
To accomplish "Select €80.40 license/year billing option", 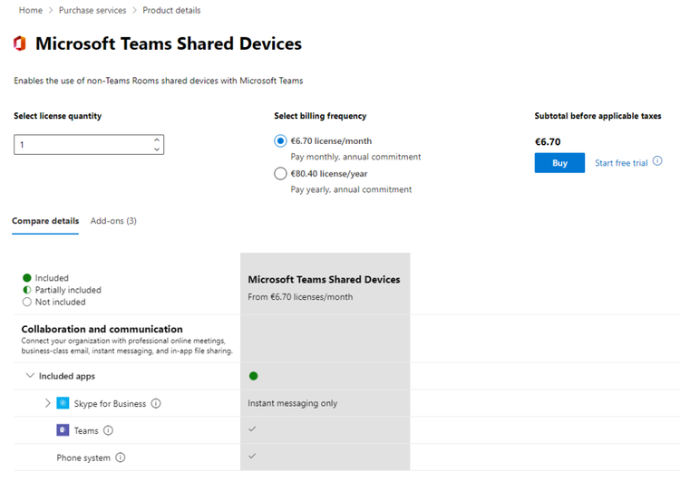I will [281, 174].
